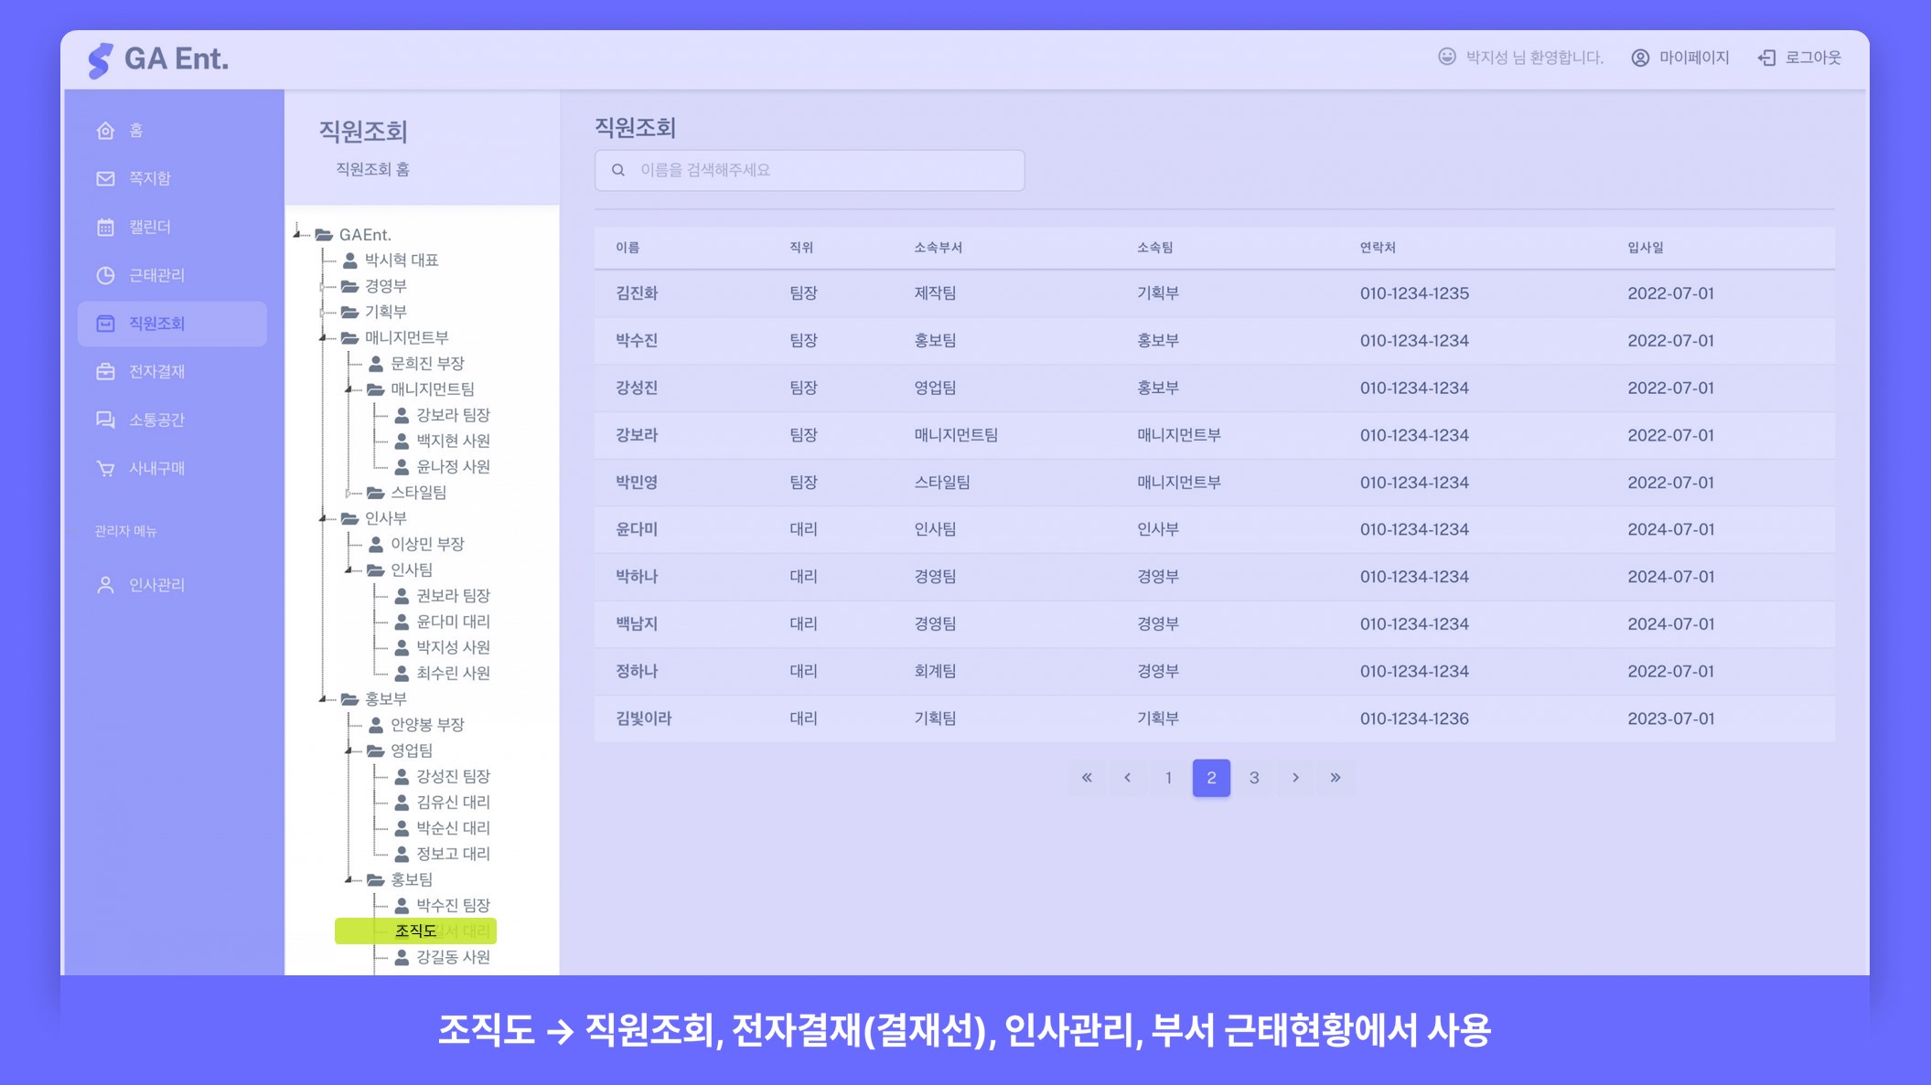The height and width of the screenshot is (1085, 1931).
Task: Click the GA Ent. logo icon
Action: coord(101,60)
